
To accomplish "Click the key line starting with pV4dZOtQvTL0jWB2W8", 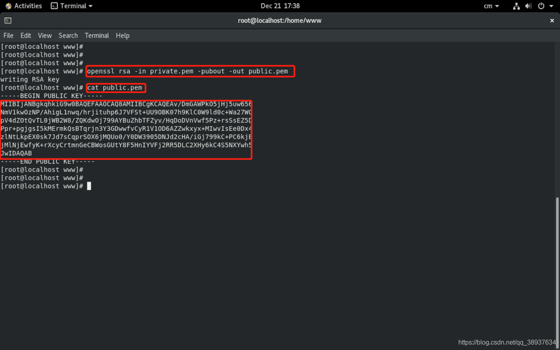I will click(126, 120).
